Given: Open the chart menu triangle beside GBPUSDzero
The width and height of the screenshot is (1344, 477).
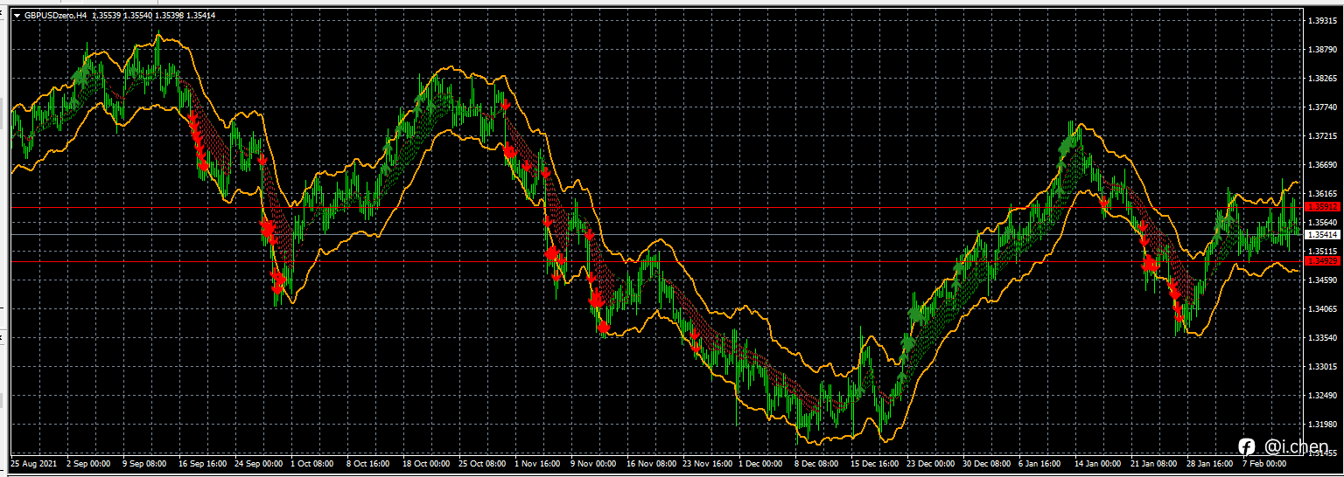Looking at the screenshot, I should [x=17, y=16].
